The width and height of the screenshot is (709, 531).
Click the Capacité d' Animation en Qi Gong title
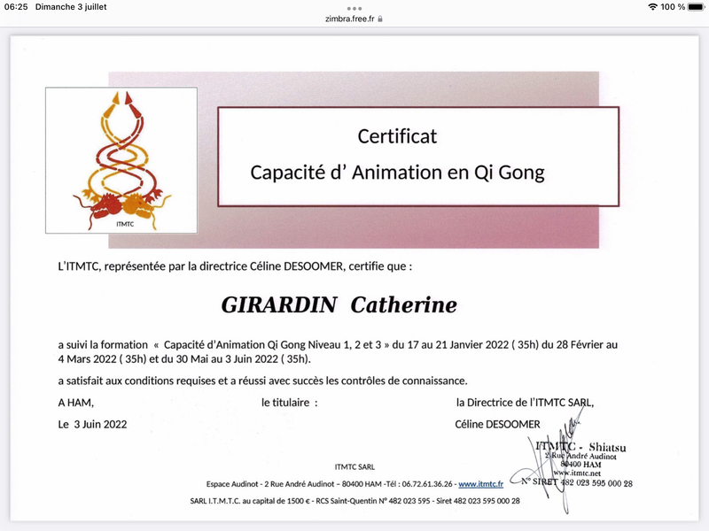coord(397,172)
